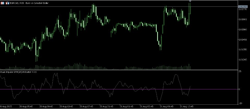This screenshot has height=109, width=250.
Task: Click the '21 Aug 05:45' time axis label
Action: tap(147, 106)
